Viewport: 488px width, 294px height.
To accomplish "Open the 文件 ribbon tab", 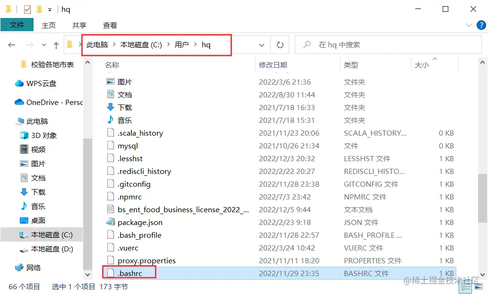I will 17,25.
